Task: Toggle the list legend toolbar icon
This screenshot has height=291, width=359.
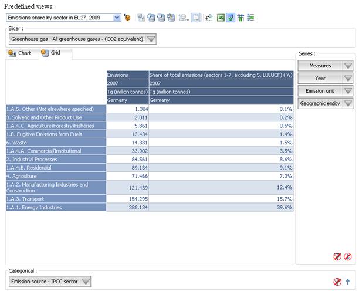Action: 195,18
